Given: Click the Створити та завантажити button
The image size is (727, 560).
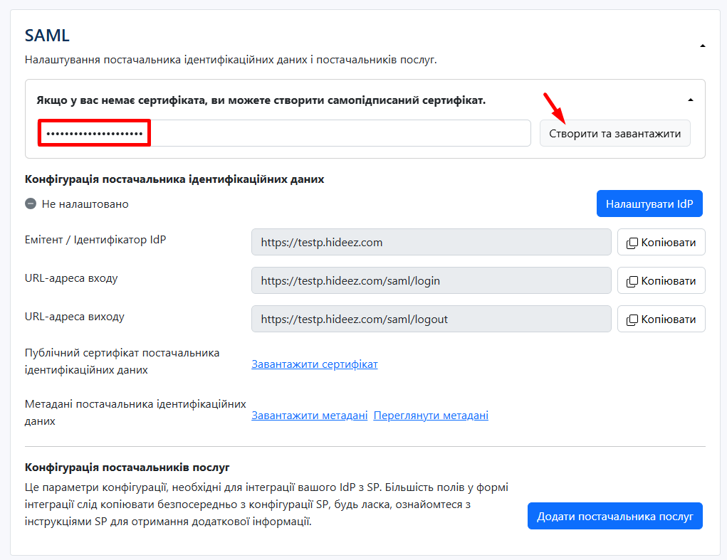Looking at the screenshot, I should click(x=614, y=133).
